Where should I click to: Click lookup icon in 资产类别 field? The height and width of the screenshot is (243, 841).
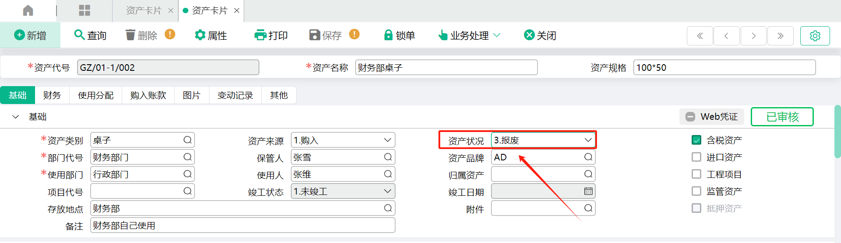(187, 140)
